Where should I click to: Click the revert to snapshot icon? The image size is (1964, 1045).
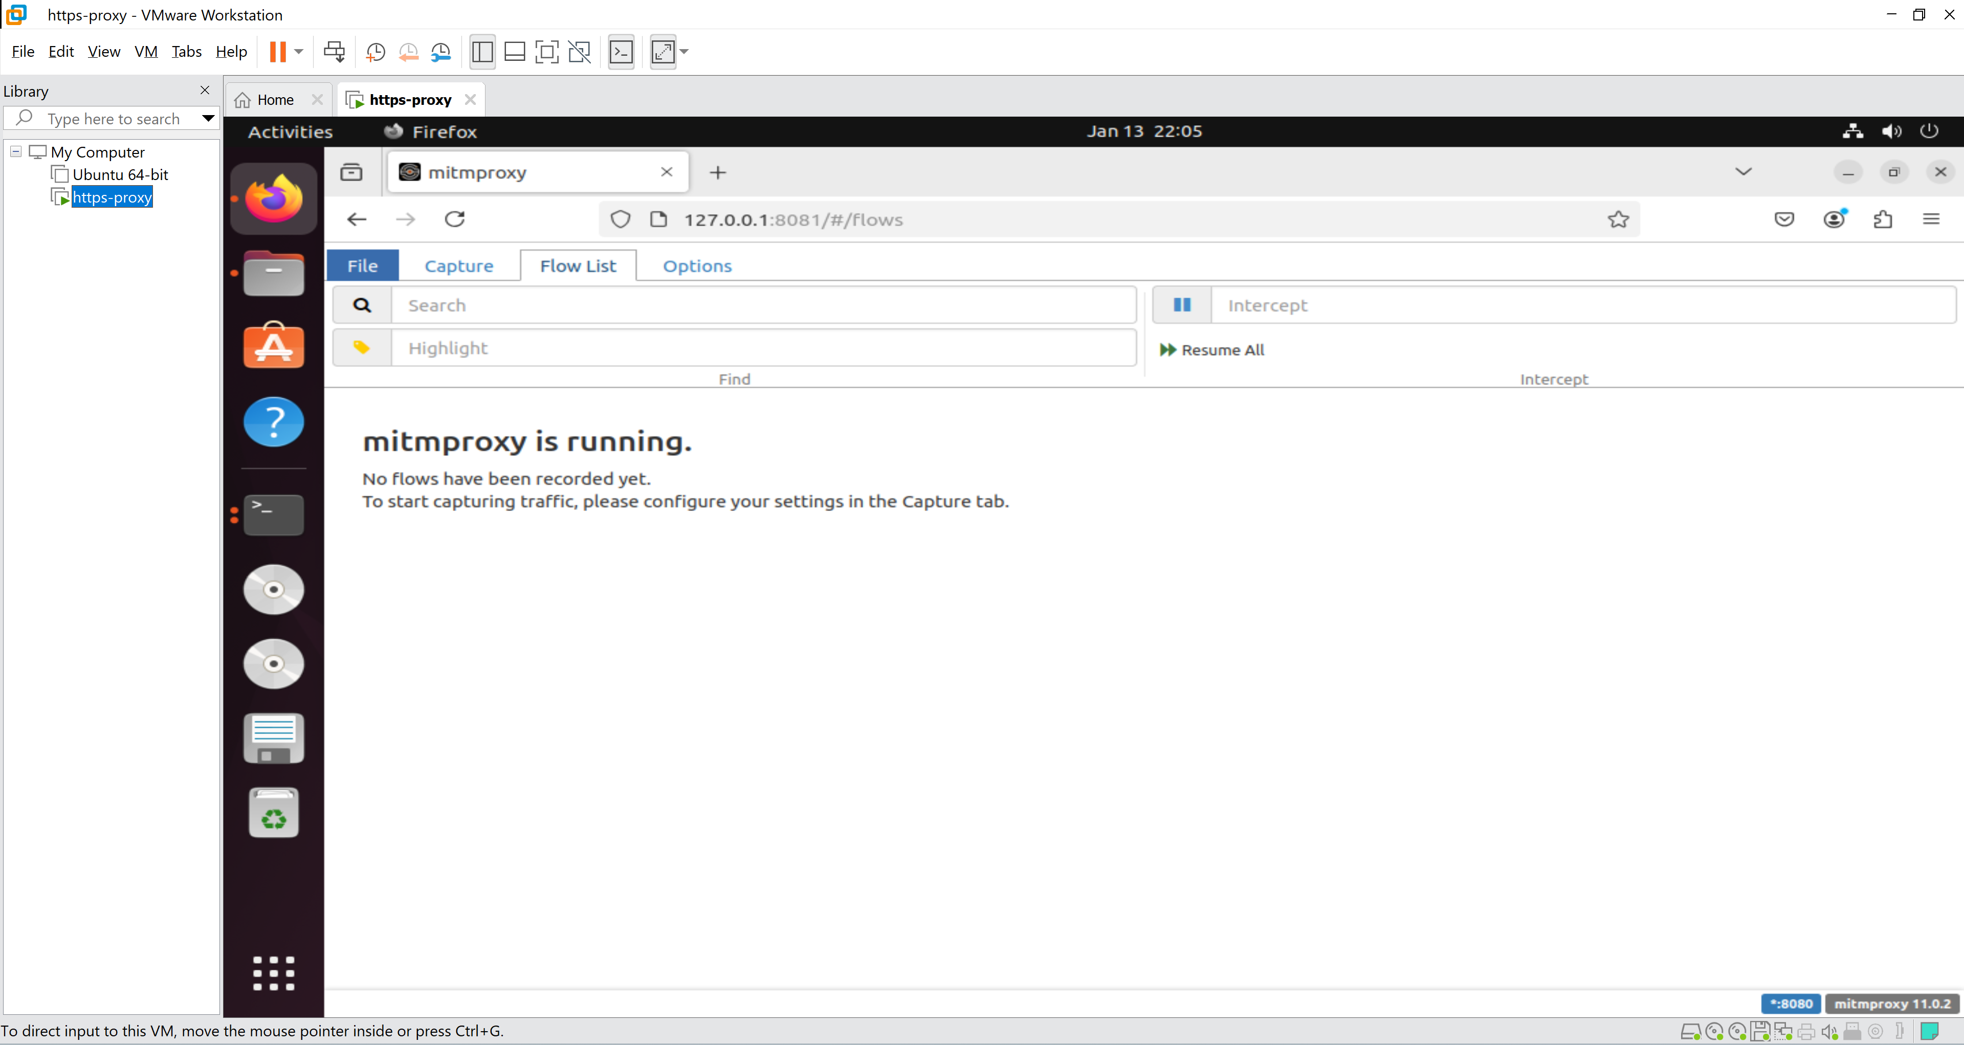pyautogui.click(x=408, y=52)
